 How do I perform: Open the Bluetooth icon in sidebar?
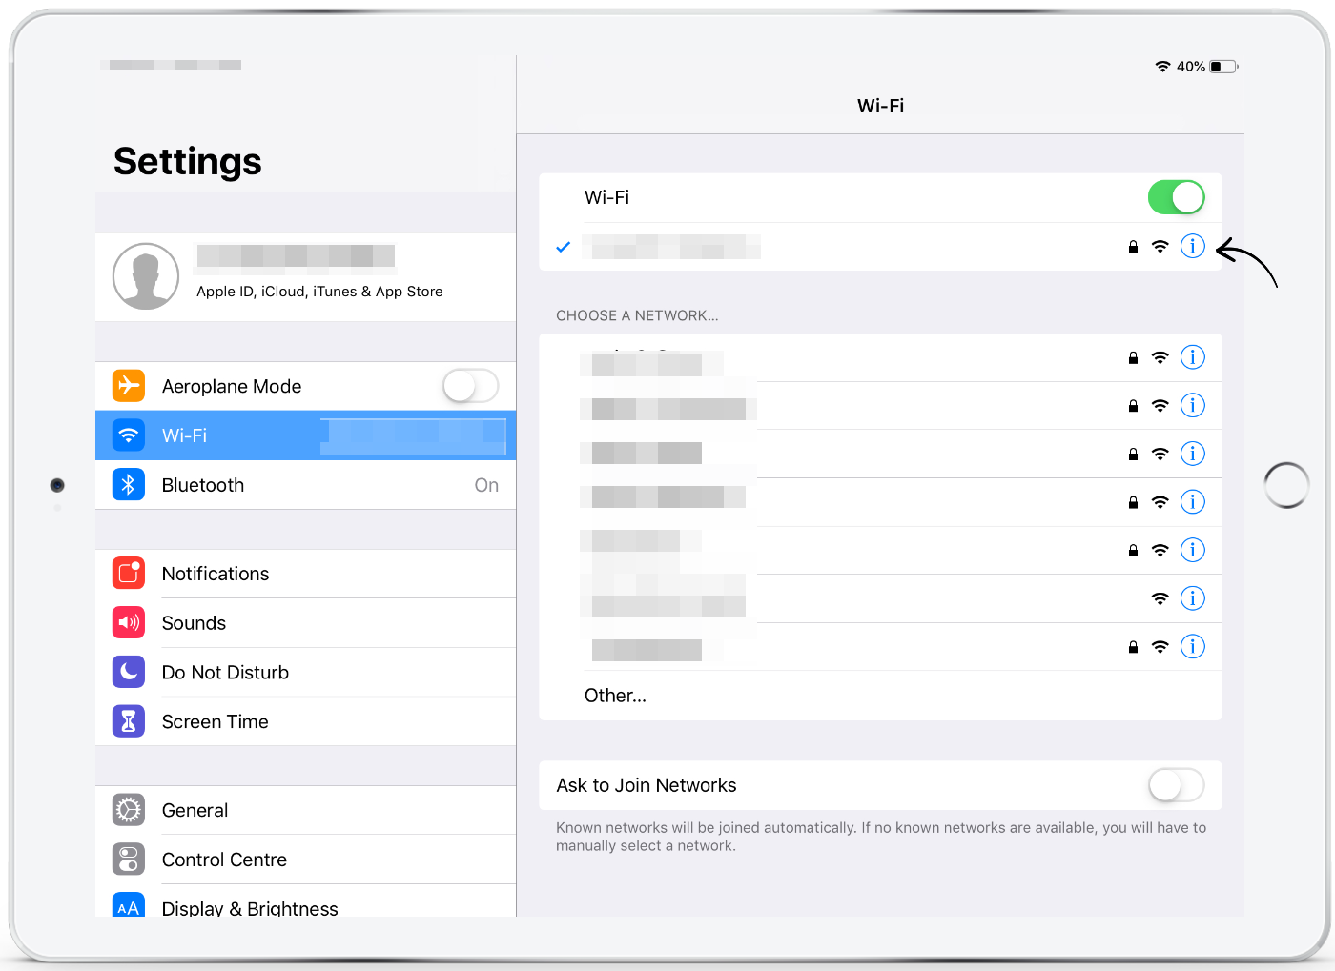[129, 484]
